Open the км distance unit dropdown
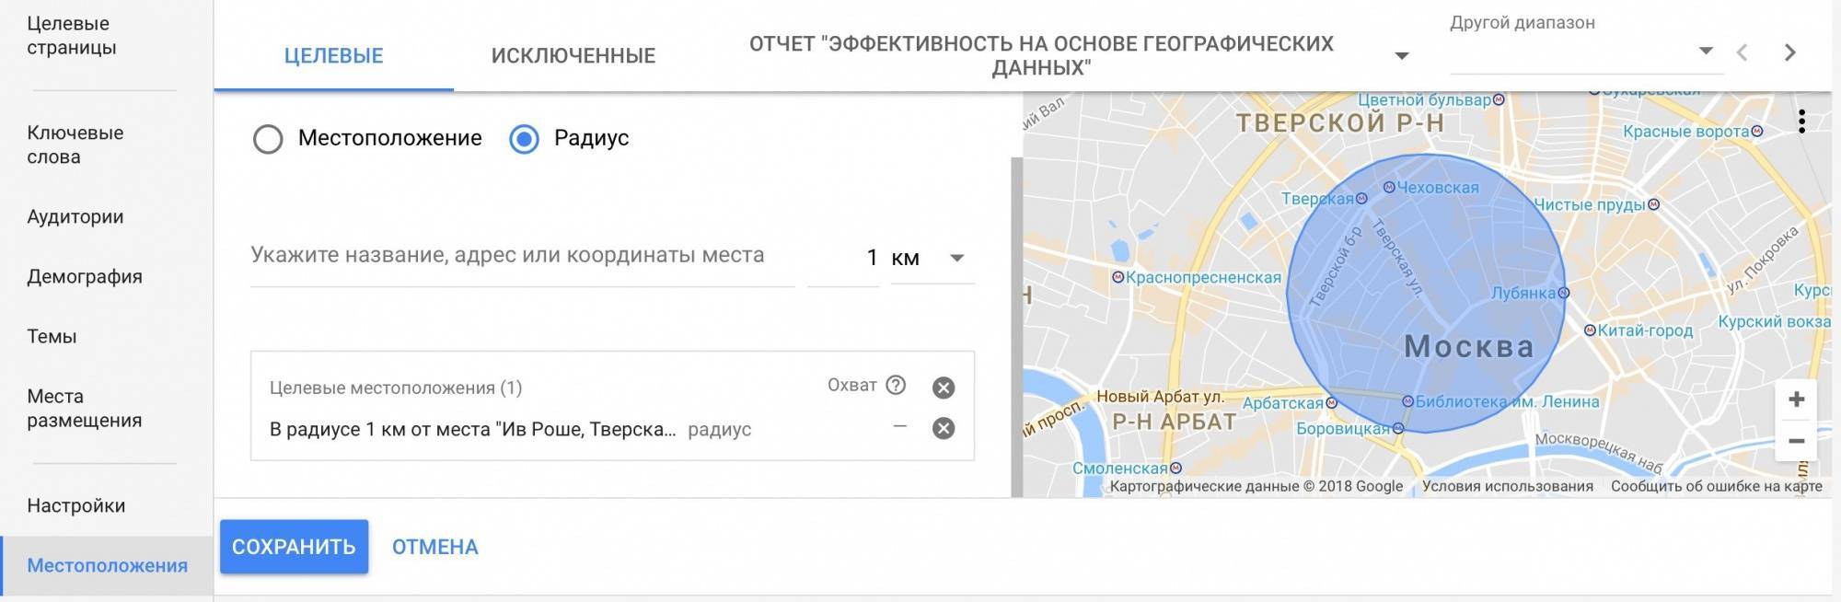Viewport: 1841px width, 602px height. coord(932,258)
